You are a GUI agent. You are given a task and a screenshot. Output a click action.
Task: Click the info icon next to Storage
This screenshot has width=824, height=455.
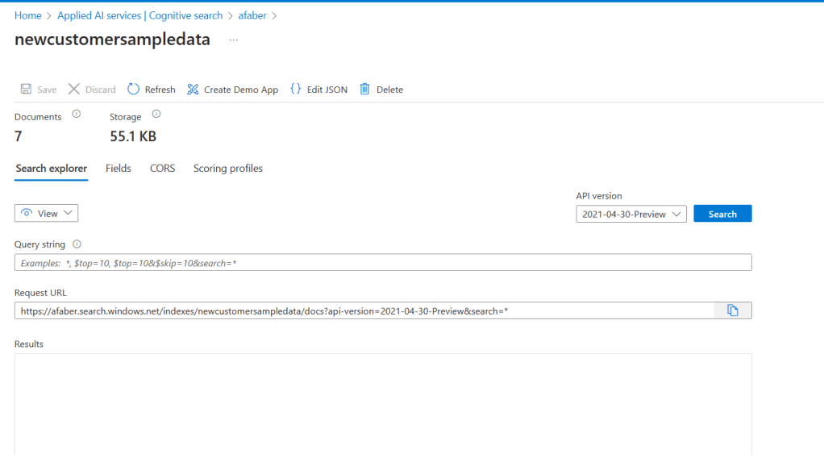pyautogui.click(x=156, y=115)
